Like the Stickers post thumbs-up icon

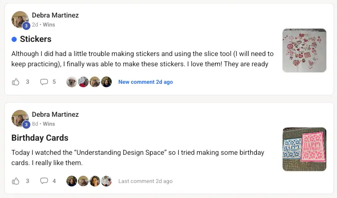[16, 82]
